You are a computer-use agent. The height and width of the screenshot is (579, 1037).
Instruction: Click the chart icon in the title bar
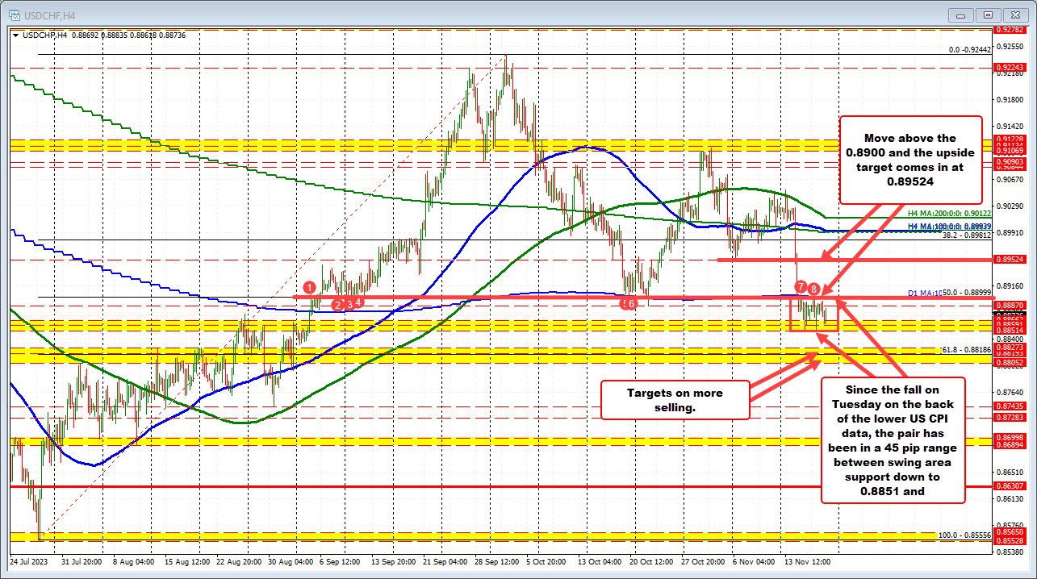pyautogui.click(x=16, y=14)
